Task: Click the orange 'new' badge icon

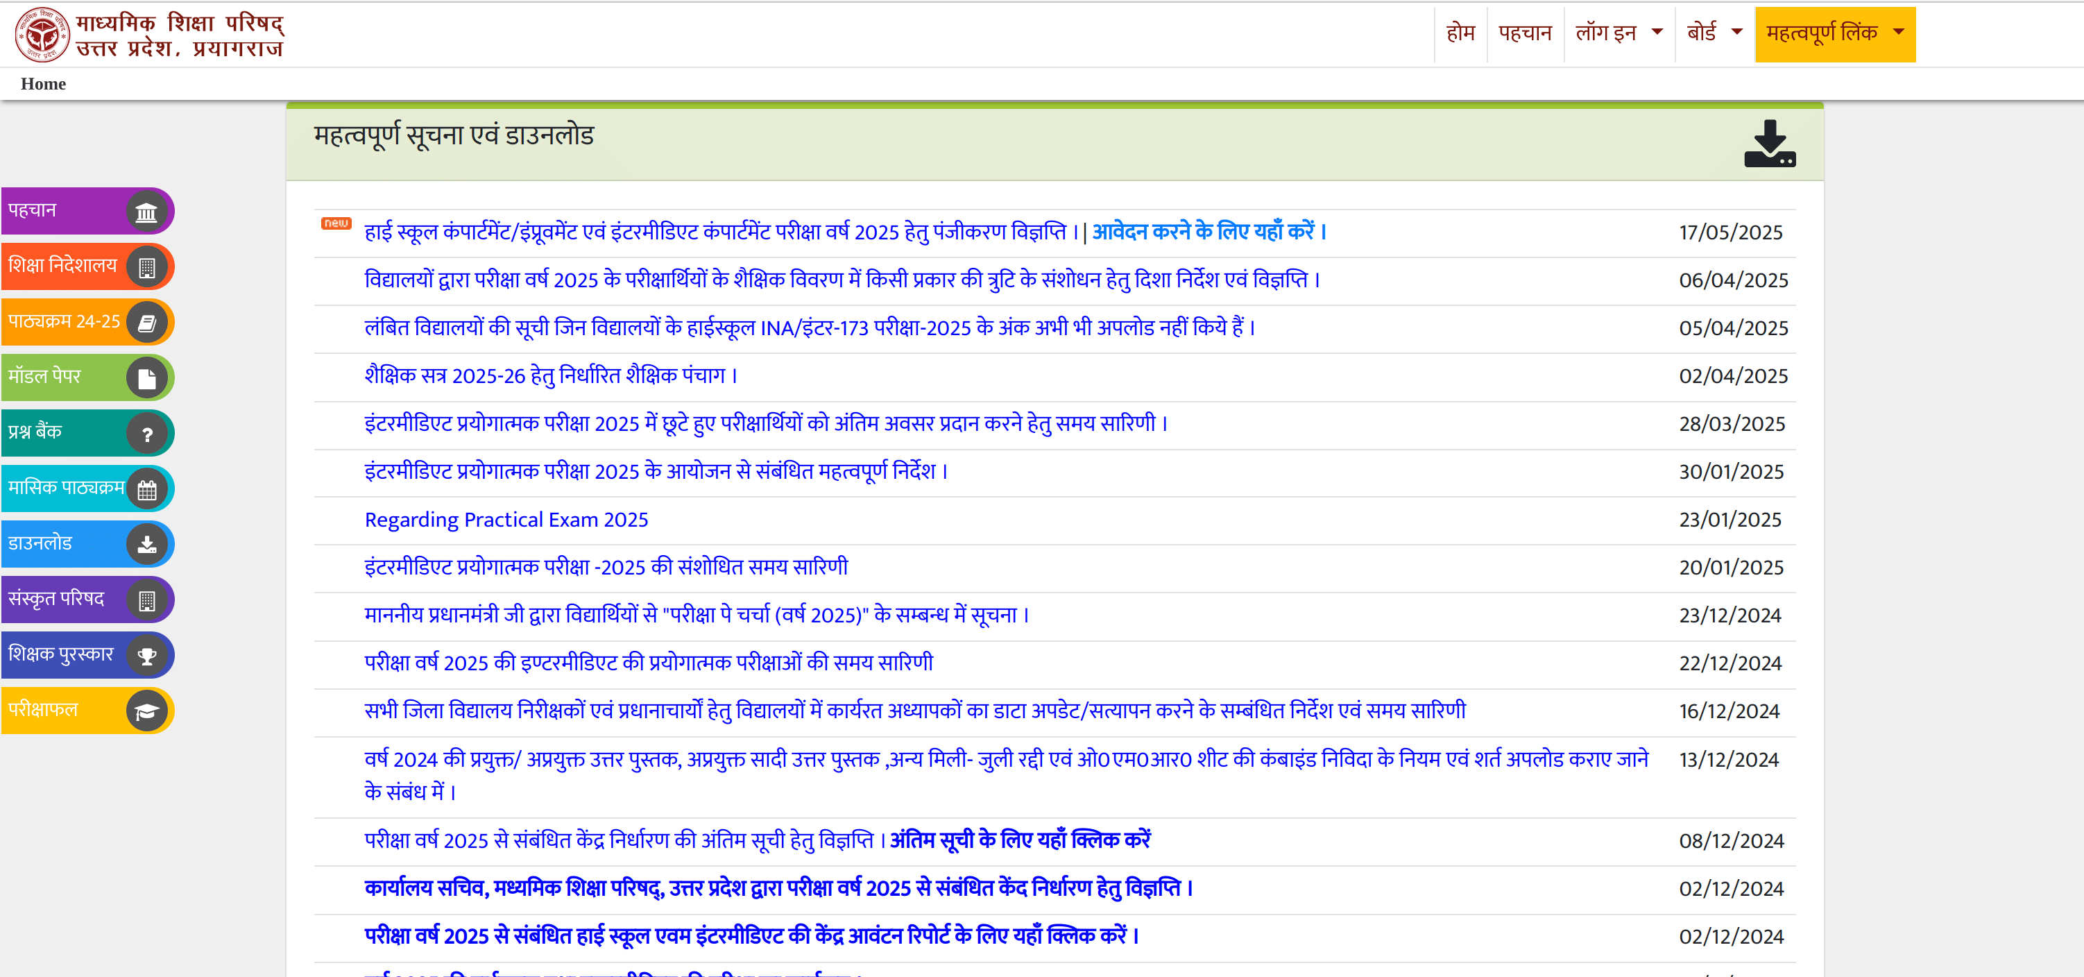Action: point(336,223)
